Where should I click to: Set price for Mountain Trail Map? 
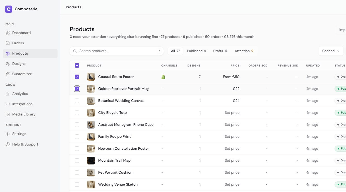tap(232, 161)
